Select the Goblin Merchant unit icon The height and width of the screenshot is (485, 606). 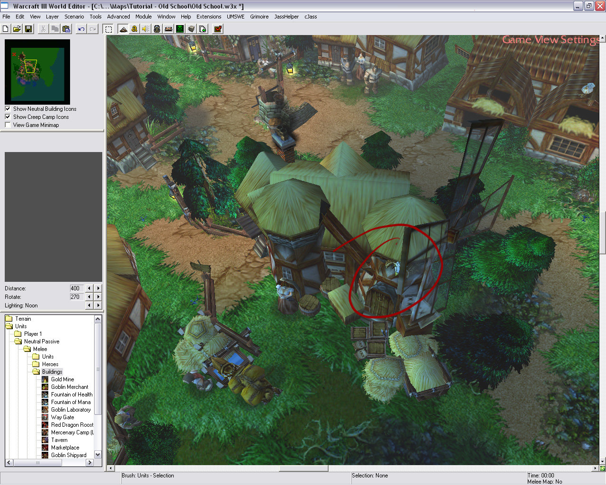[x=45, y=387]
